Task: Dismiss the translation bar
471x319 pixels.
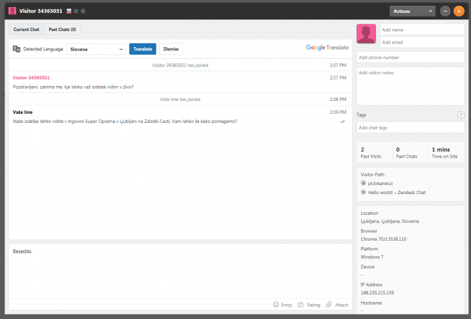Action: pos(171,49)
